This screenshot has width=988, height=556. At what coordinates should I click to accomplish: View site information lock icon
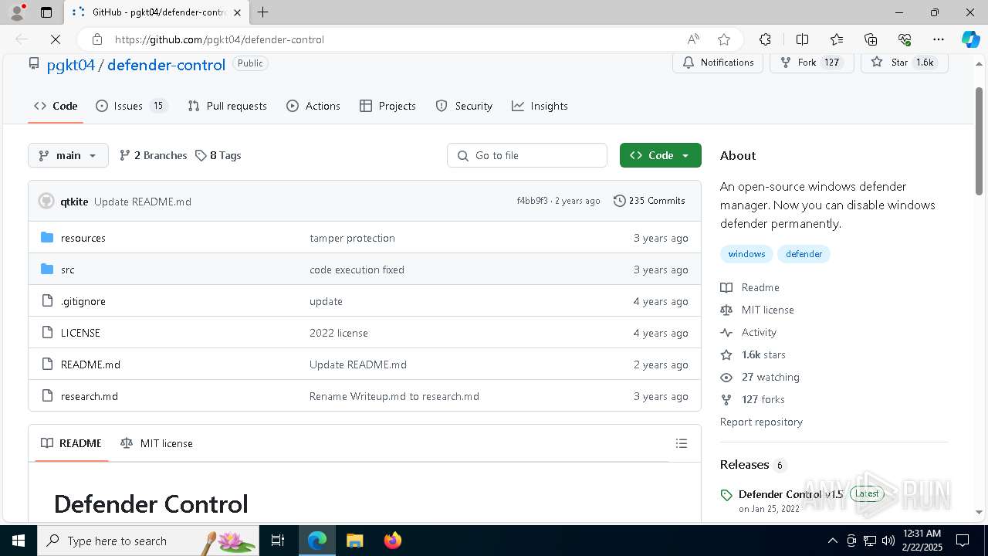(x=96, y=39)
